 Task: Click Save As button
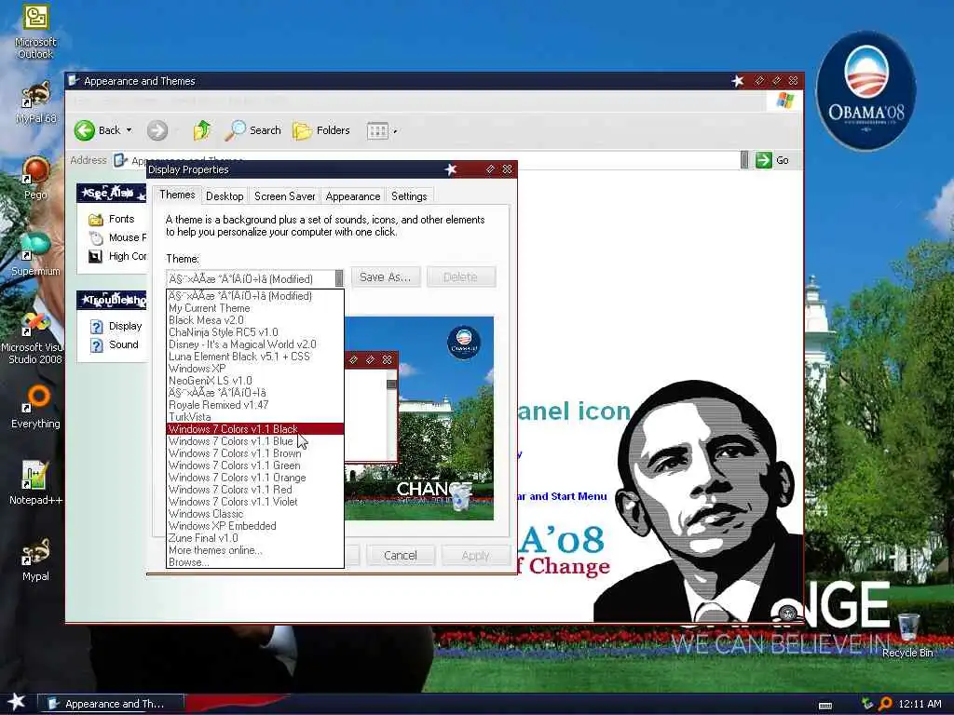385,277
